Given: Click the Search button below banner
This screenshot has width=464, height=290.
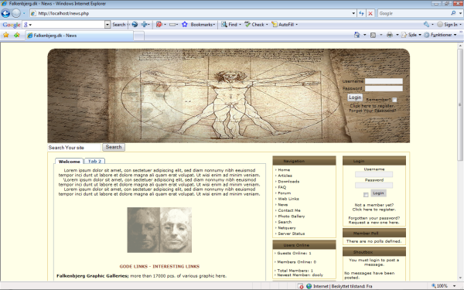Looking at the screenshot, I should pos(114,147).
